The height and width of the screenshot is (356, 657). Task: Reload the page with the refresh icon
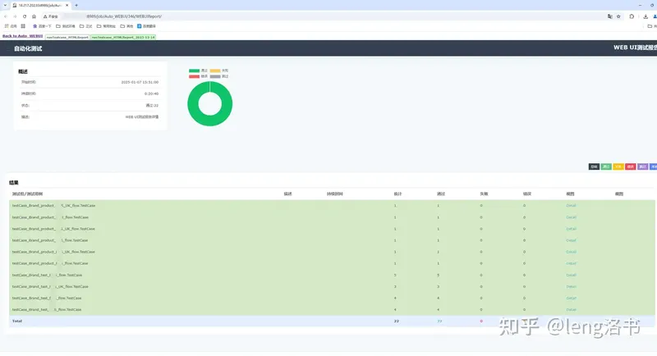tap(24, 16)
